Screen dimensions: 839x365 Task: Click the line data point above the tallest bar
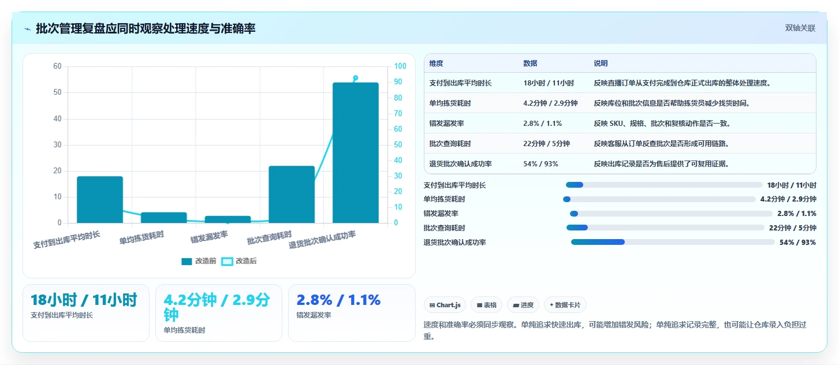[x=356, y=78]
